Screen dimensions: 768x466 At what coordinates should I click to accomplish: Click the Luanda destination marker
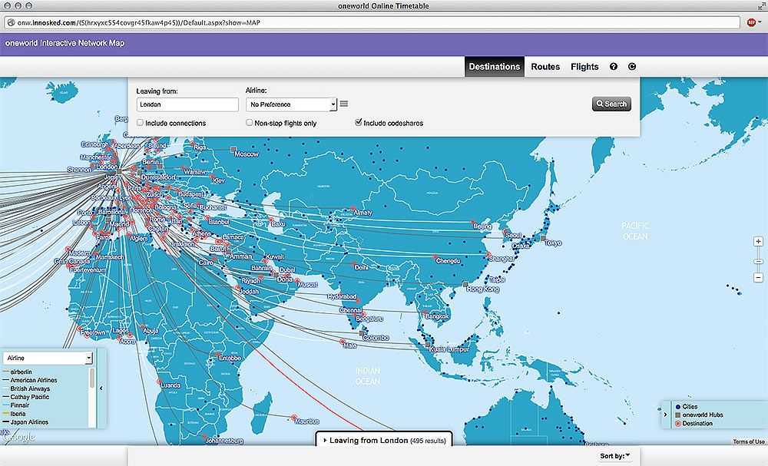(x=159, y=381)
